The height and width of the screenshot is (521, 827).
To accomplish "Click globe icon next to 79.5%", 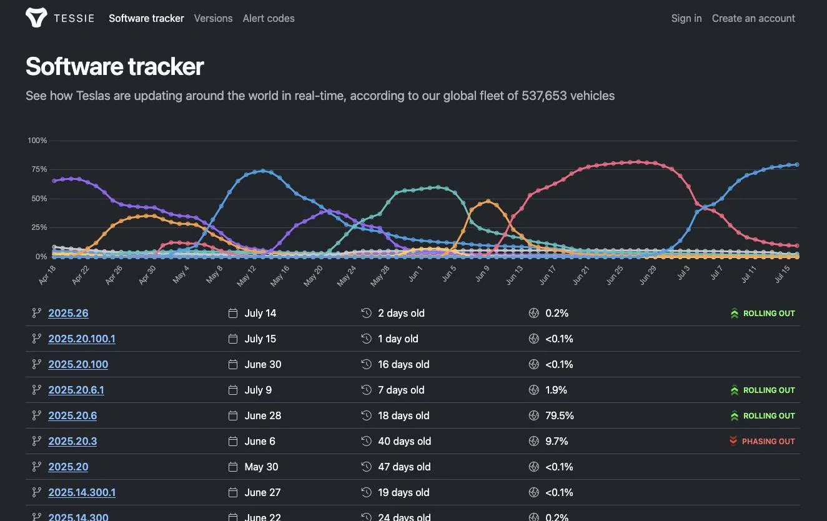I will coord(533,415).
